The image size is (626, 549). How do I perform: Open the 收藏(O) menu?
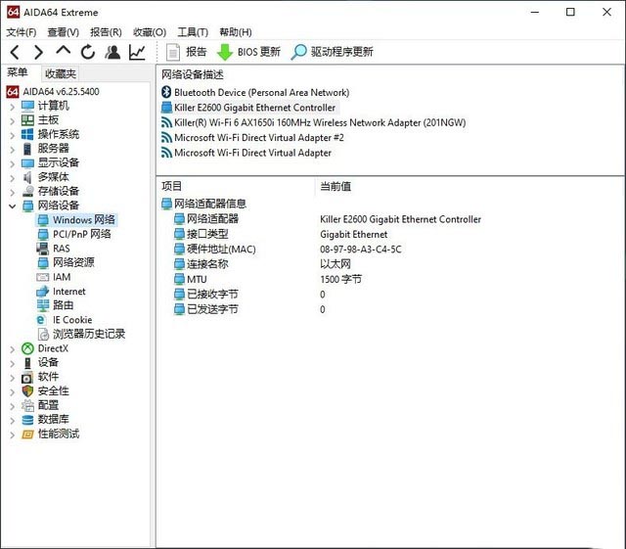(x=150, y=32)
